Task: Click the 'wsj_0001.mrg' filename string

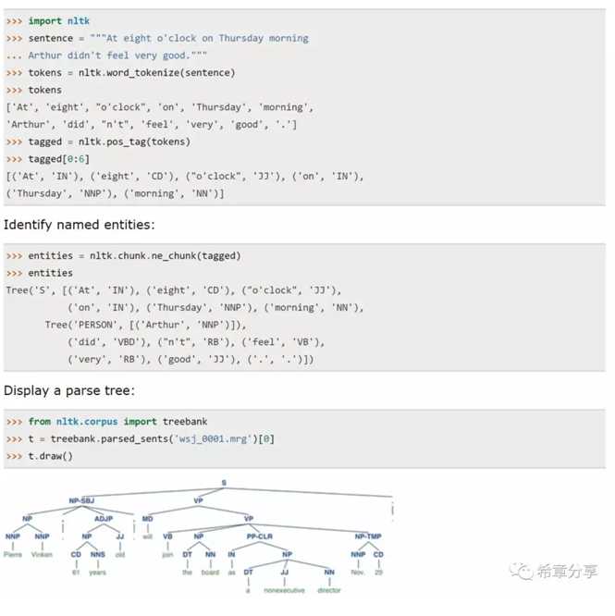Action: click(214, 438)
